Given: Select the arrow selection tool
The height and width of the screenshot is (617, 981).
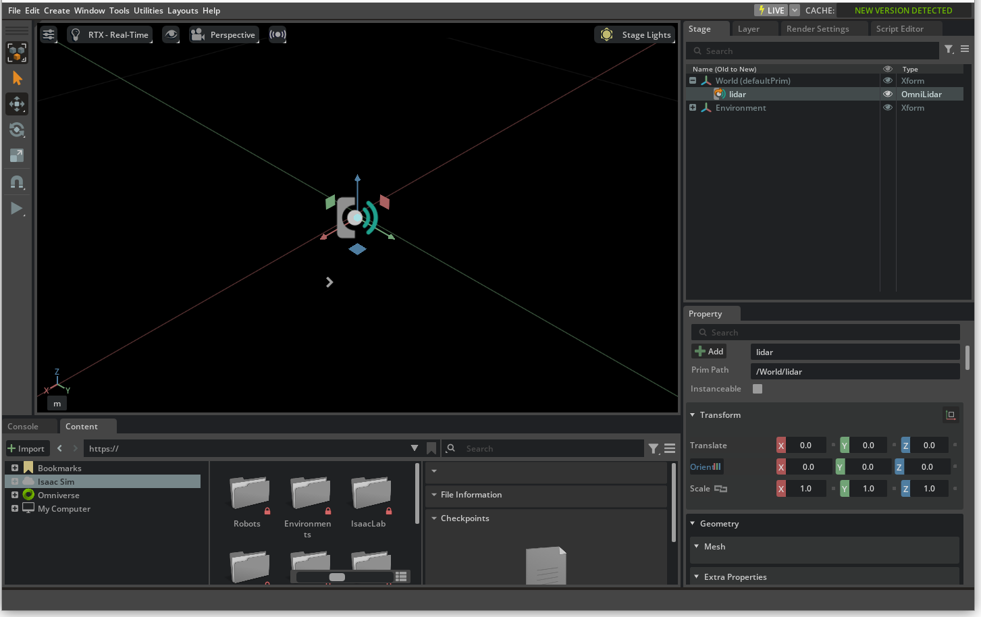Looking at the screenshot, I should click(17, 78).
